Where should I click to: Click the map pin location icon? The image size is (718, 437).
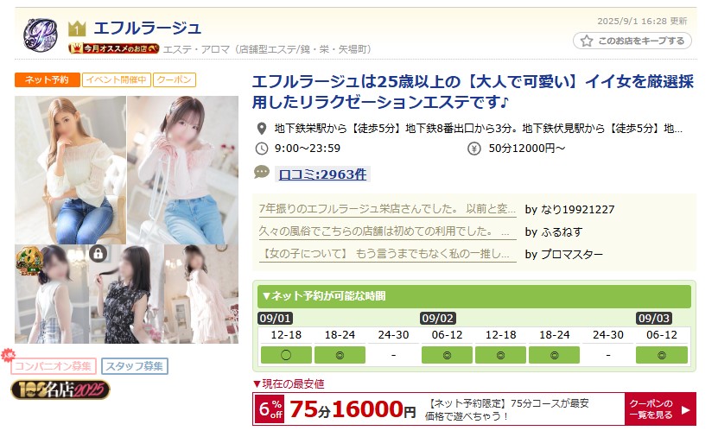click(262, 129)
